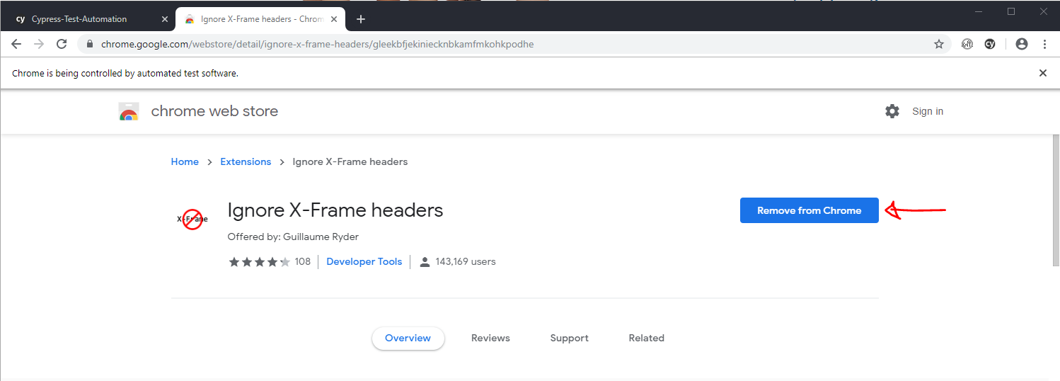
Task: Open the Cypress extension icon in toolbar
Action: [x=990, y=44]
